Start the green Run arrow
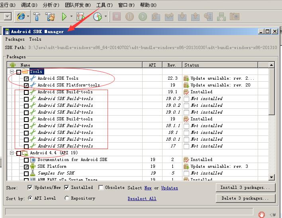This screenshot has height=218, width=282. tap(64, 16)
